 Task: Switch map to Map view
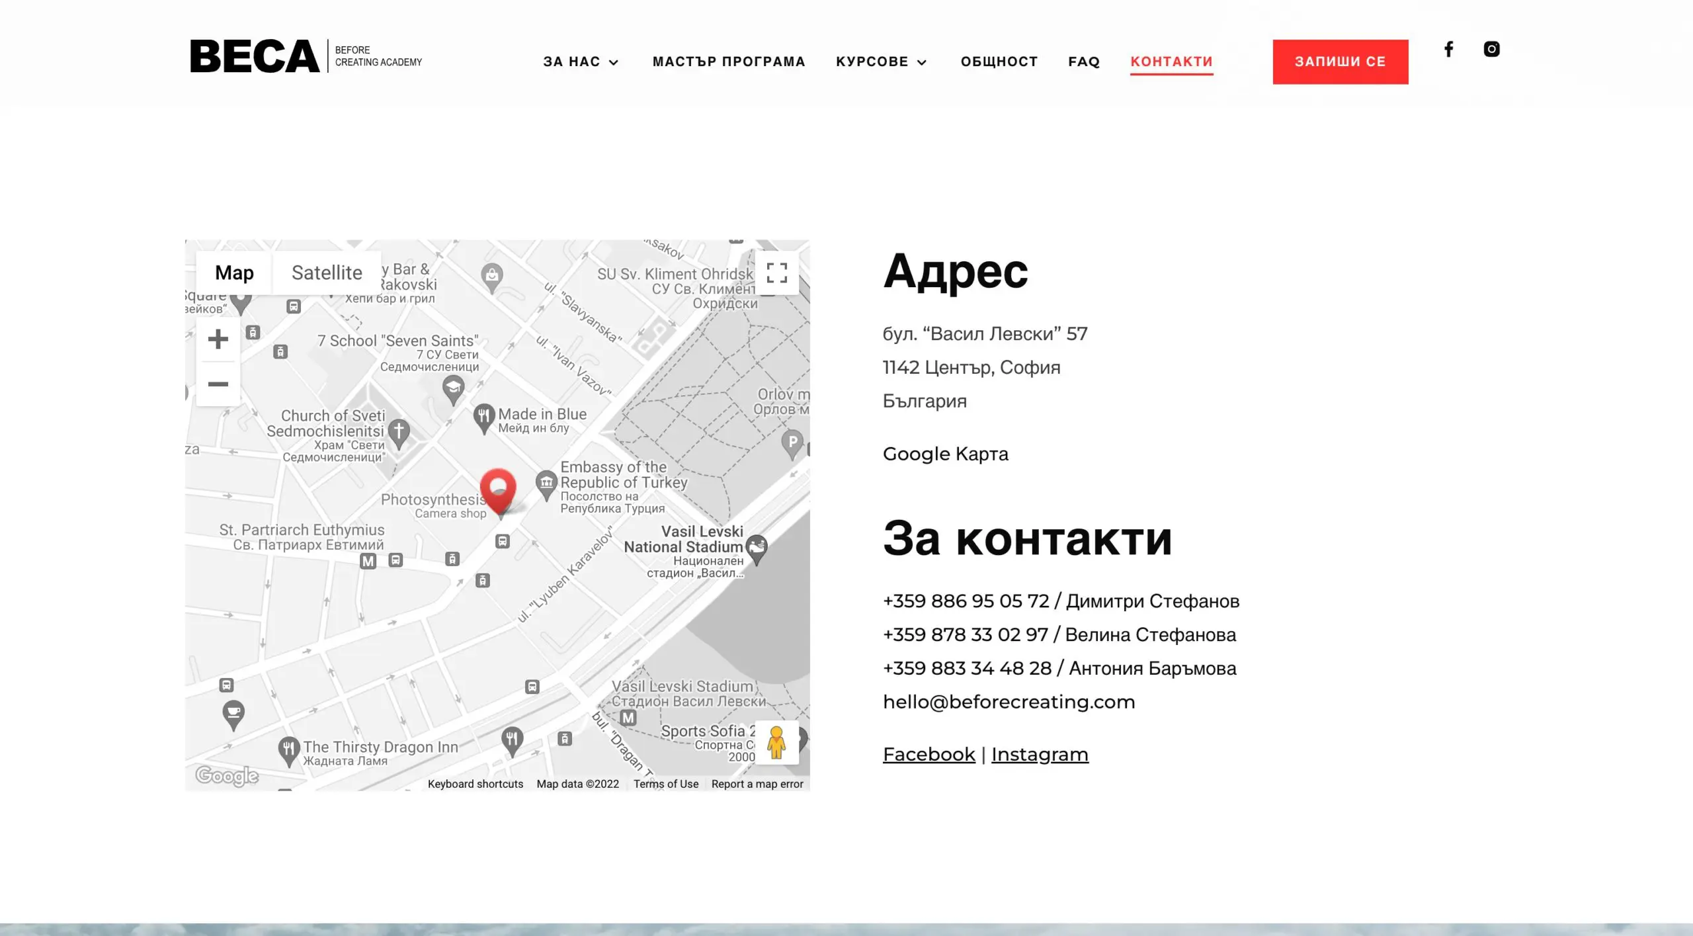(234, 273)
